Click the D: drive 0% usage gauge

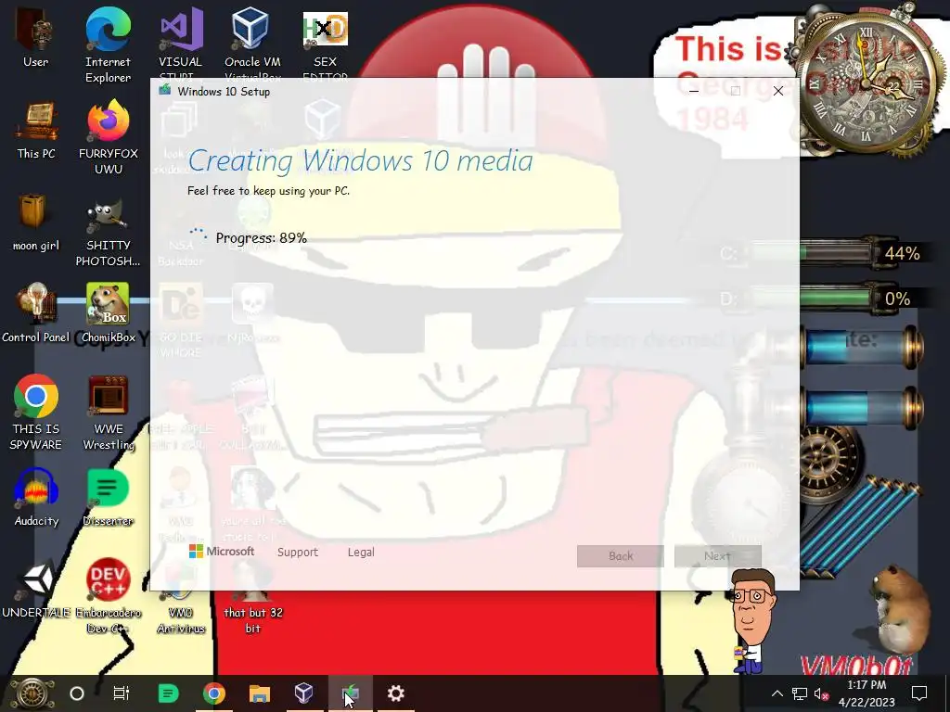(822, 299)
